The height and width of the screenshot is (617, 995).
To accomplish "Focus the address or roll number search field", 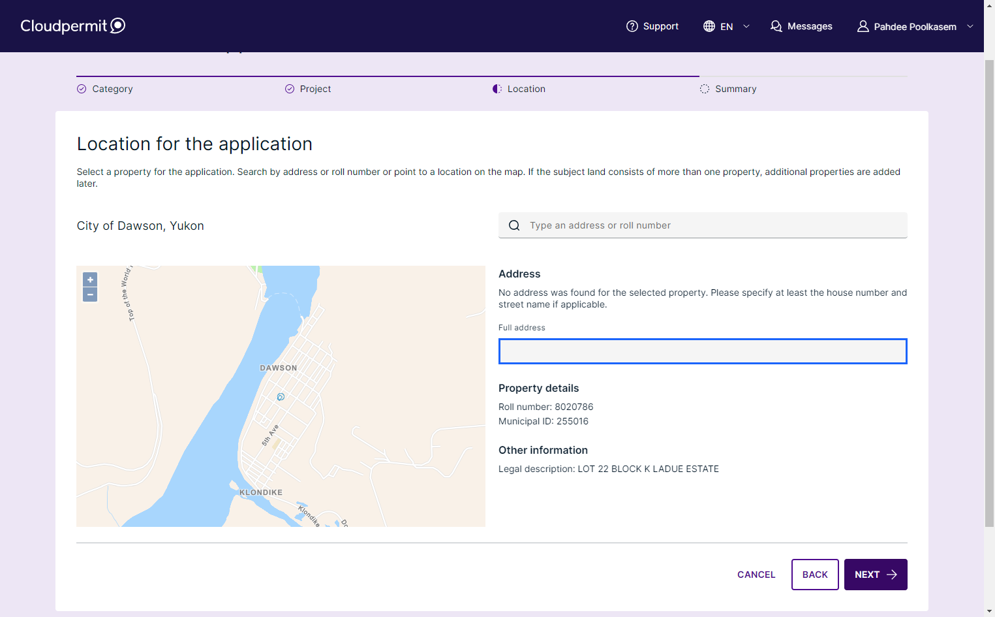I will (x=703, y=225).
